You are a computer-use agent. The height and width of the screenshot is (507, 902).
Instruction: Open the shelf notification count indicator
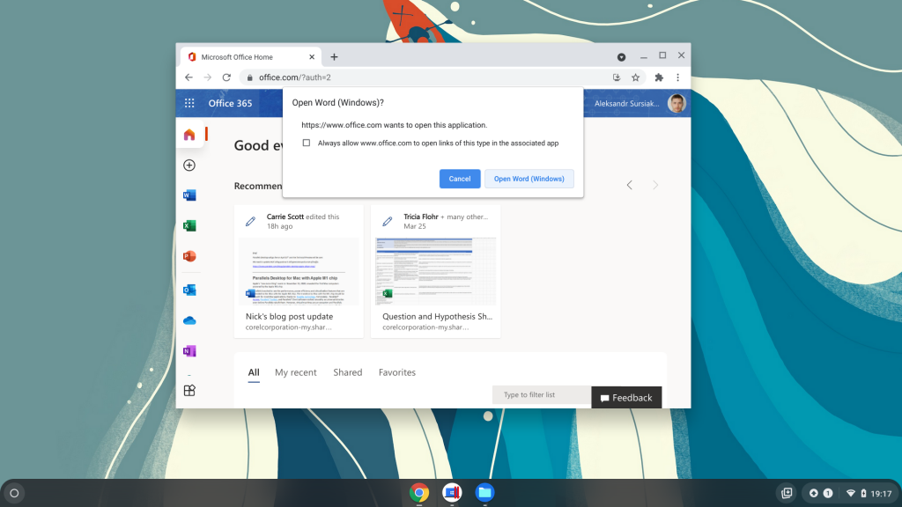point(828,493)
